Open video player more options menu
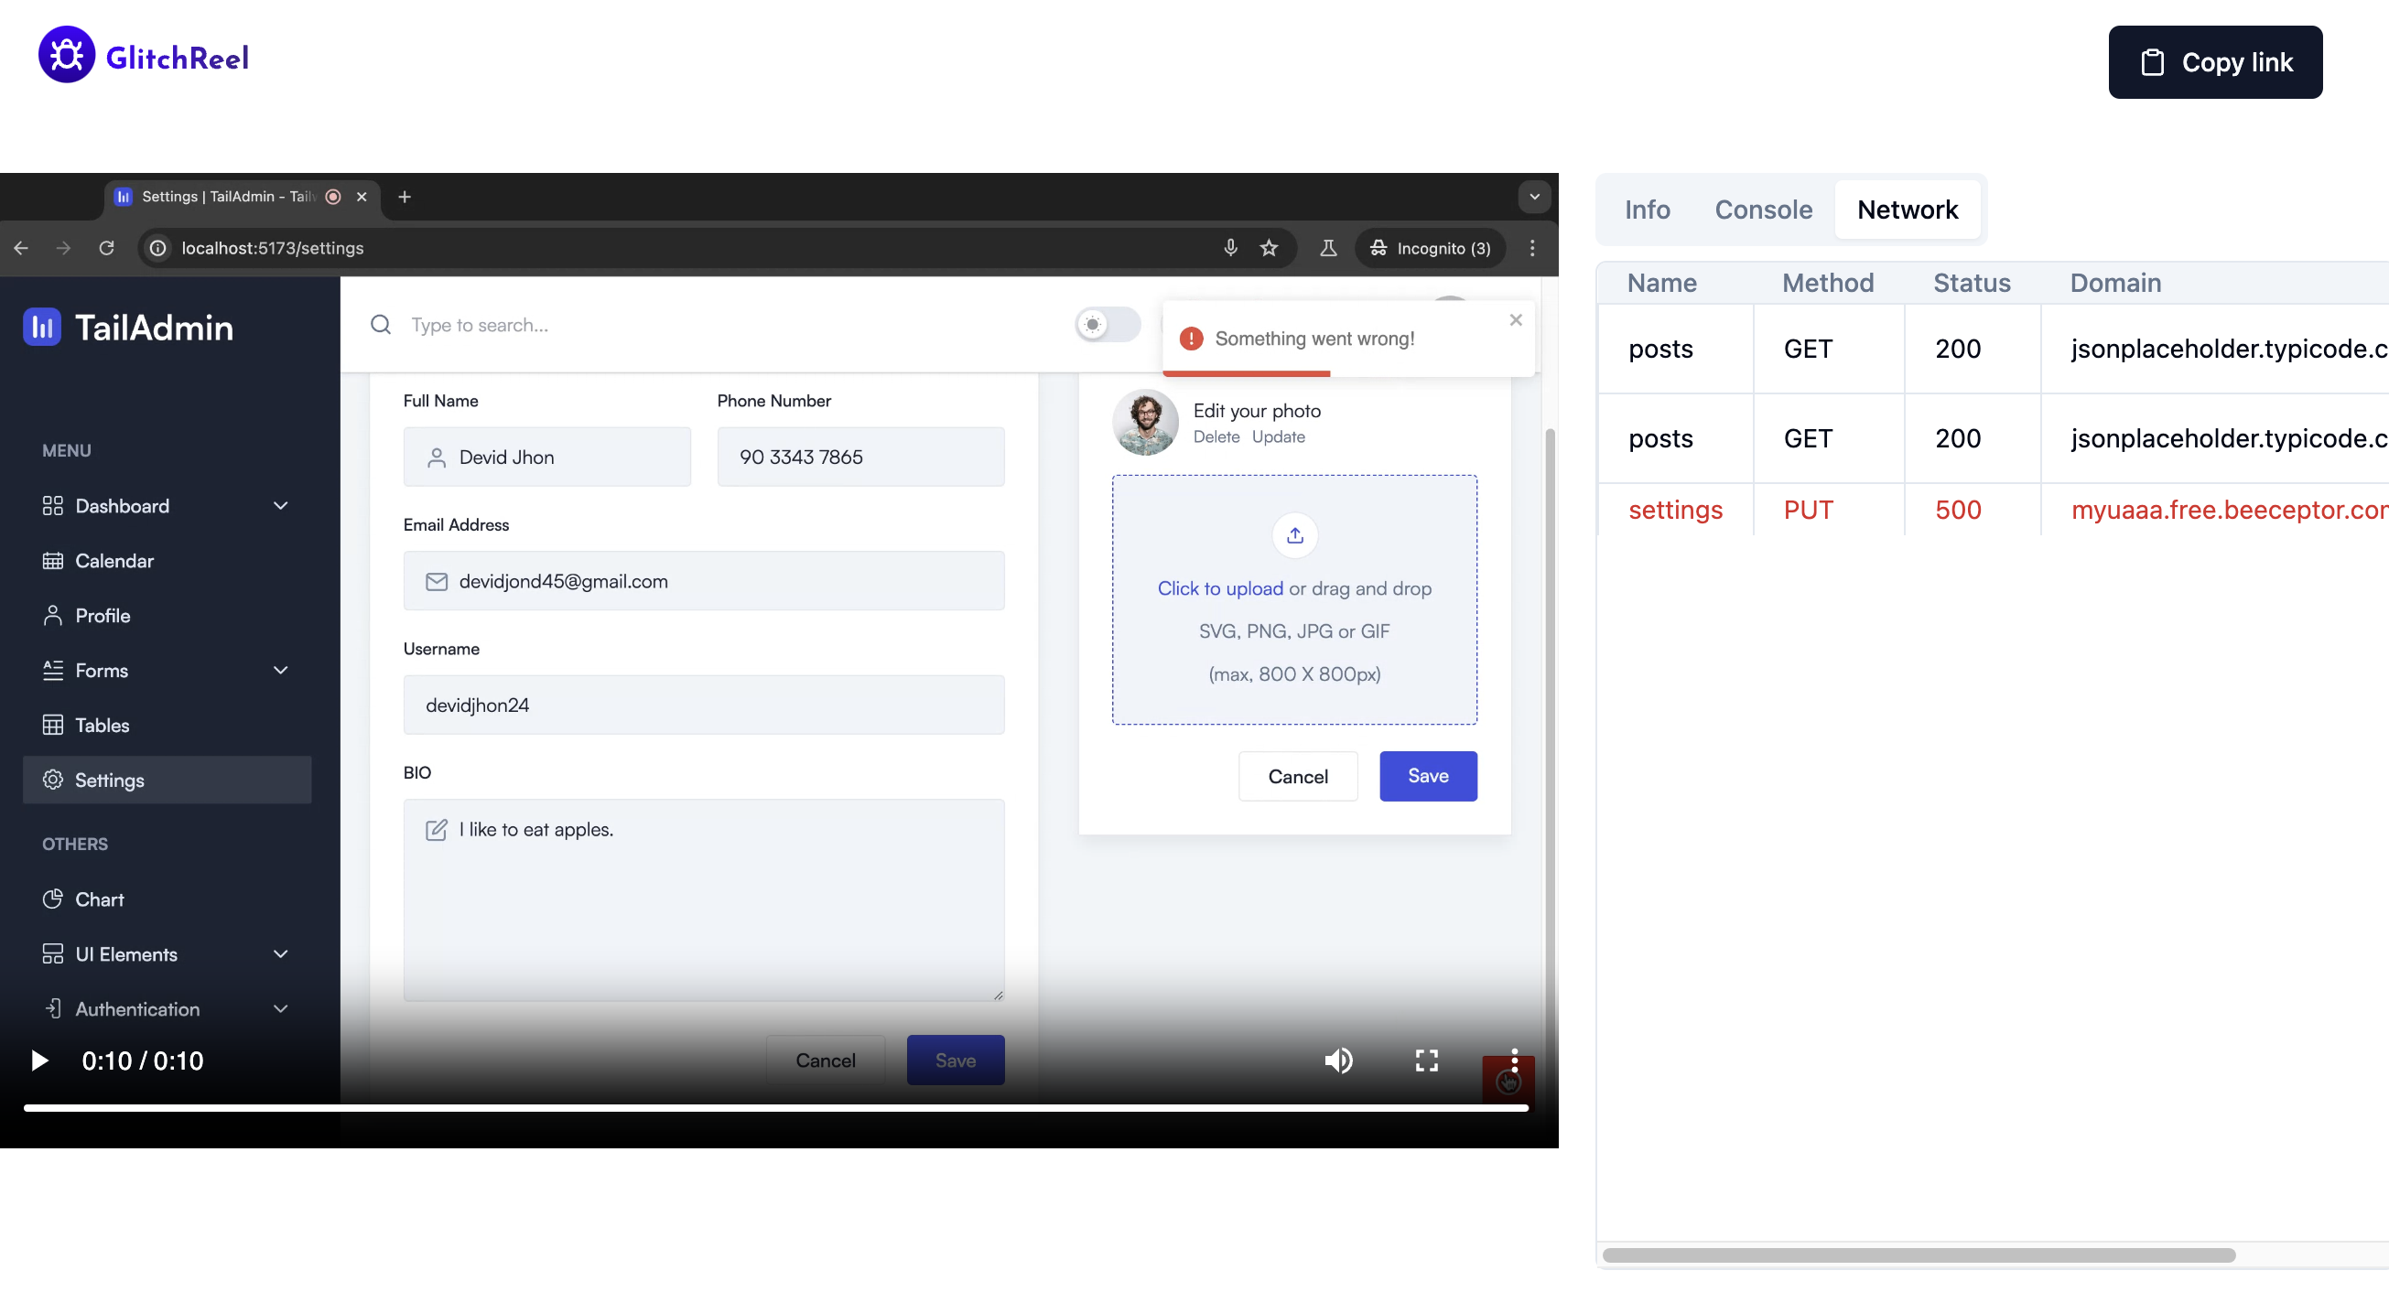The image size is (2389, 1292). (1515, 1061)
